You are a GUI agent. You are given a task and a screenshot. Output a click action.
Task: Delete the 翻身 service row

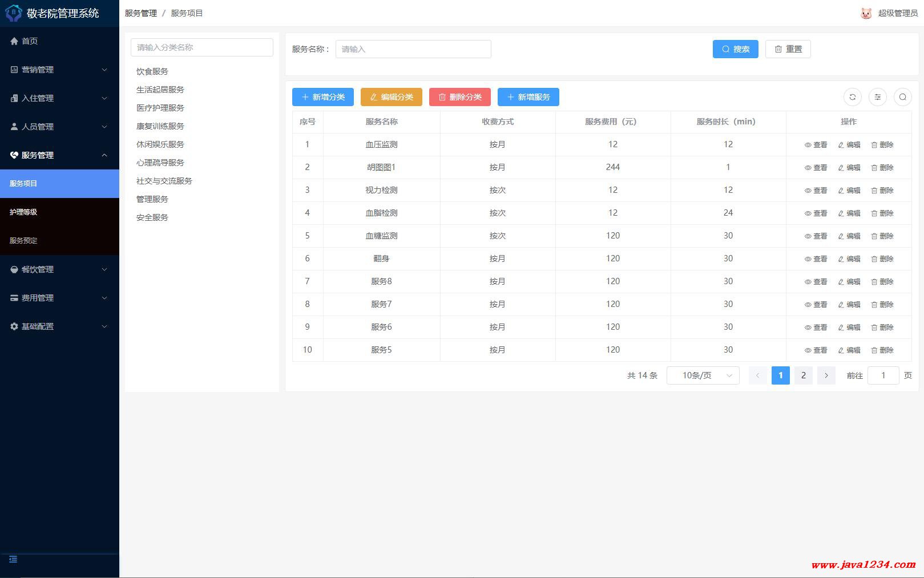882,259
